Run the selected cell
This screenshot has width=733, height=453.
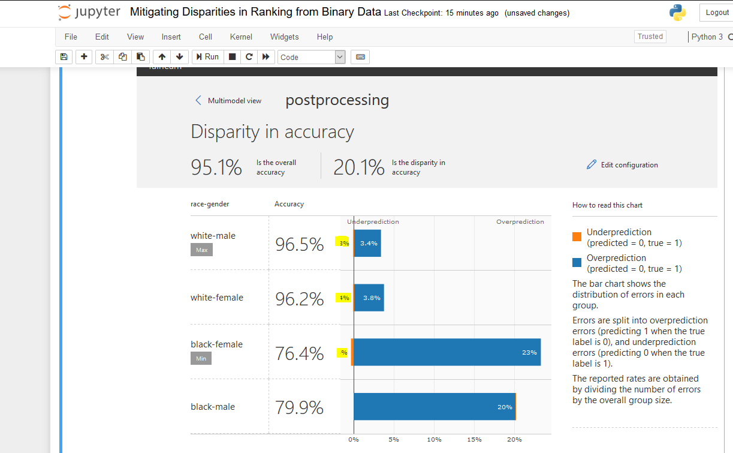coord(207,56)
